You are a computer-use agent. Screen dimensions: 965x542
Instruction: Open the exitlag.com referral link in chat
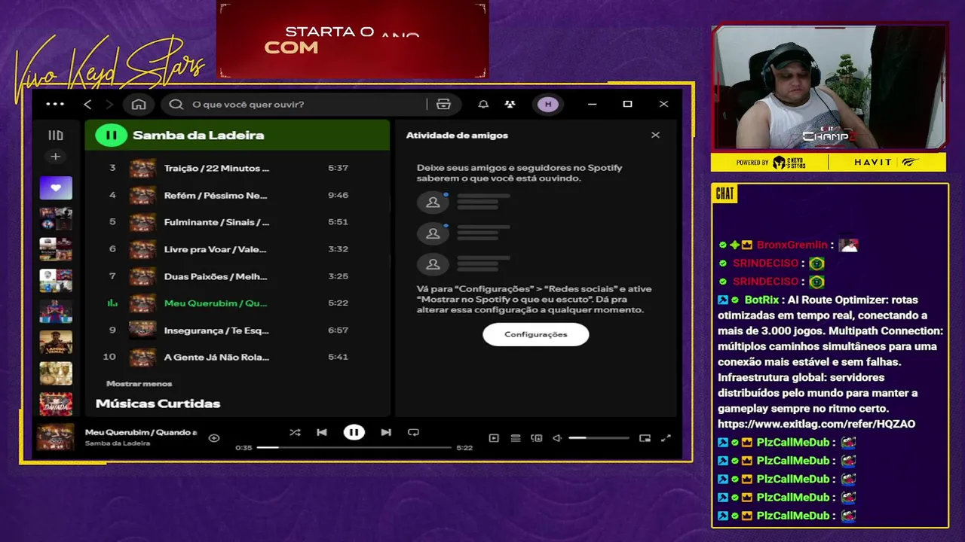click(x=816, y=424)
